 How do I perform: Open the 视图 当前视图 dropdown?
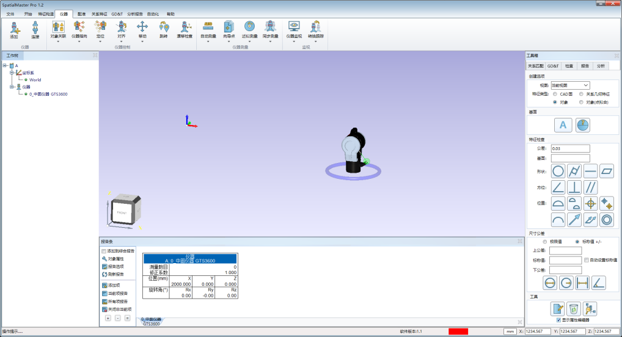click(x=570, y=85)
